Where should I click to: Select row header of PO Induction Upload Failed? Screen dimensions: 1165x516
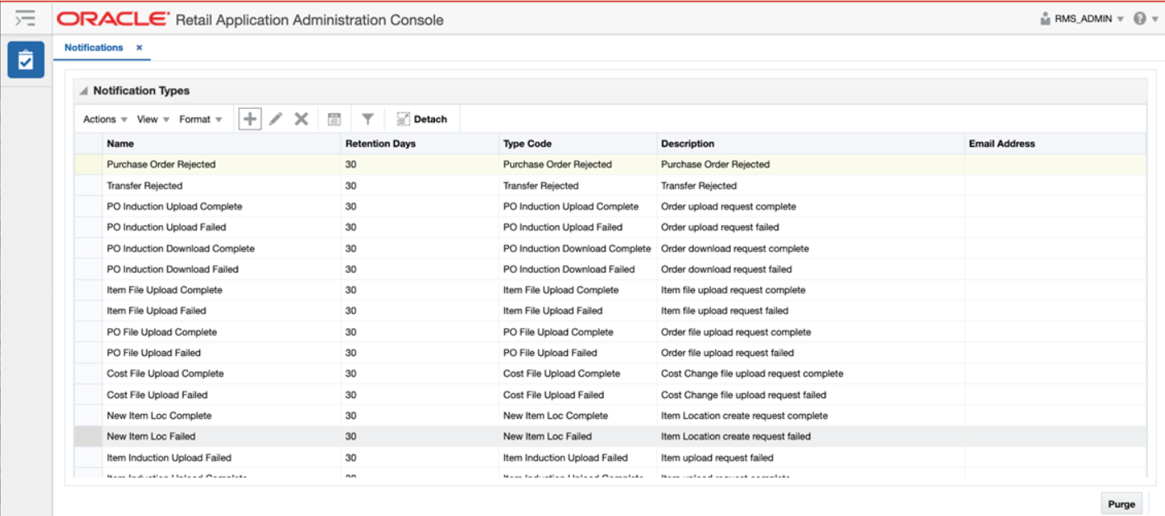(x=88, y=227)
